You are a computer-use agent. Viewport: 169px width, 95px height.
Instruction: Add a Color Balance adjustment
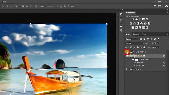[134, 23]
